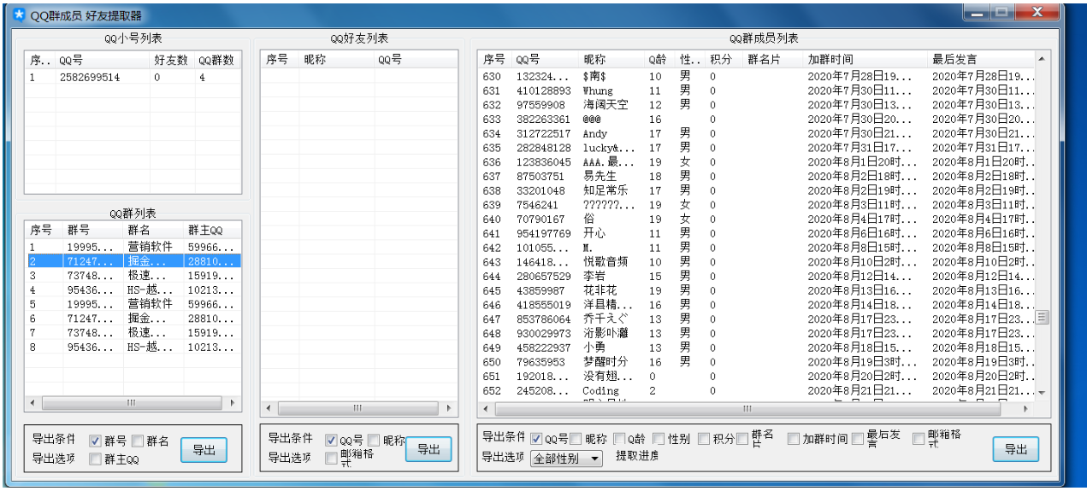Check the 群名片 export checkbox
The image size is (1087, 491).
coord(743,439)
